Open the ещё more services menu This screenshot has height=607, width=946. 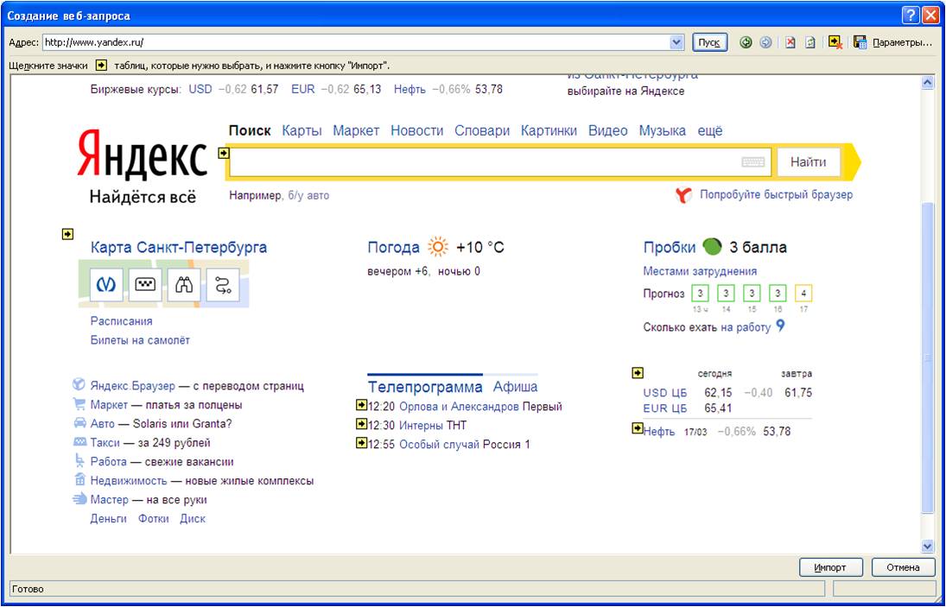pyautogui.click(x=710, y=130)
